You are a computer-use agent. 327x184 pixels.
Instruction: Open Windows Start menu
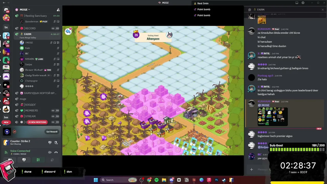click(96, 180)
